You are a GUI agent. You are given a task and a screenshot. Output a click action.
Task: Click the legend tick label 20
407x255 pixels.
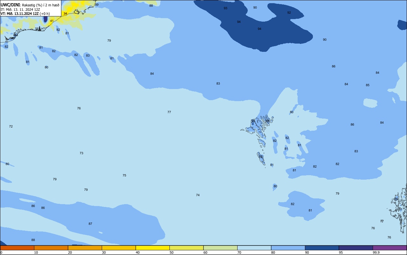(x=70, y=252)
